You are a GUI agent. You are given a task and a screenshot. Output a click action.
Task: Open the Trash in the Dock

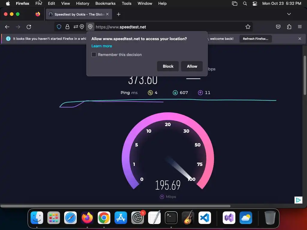270,218
